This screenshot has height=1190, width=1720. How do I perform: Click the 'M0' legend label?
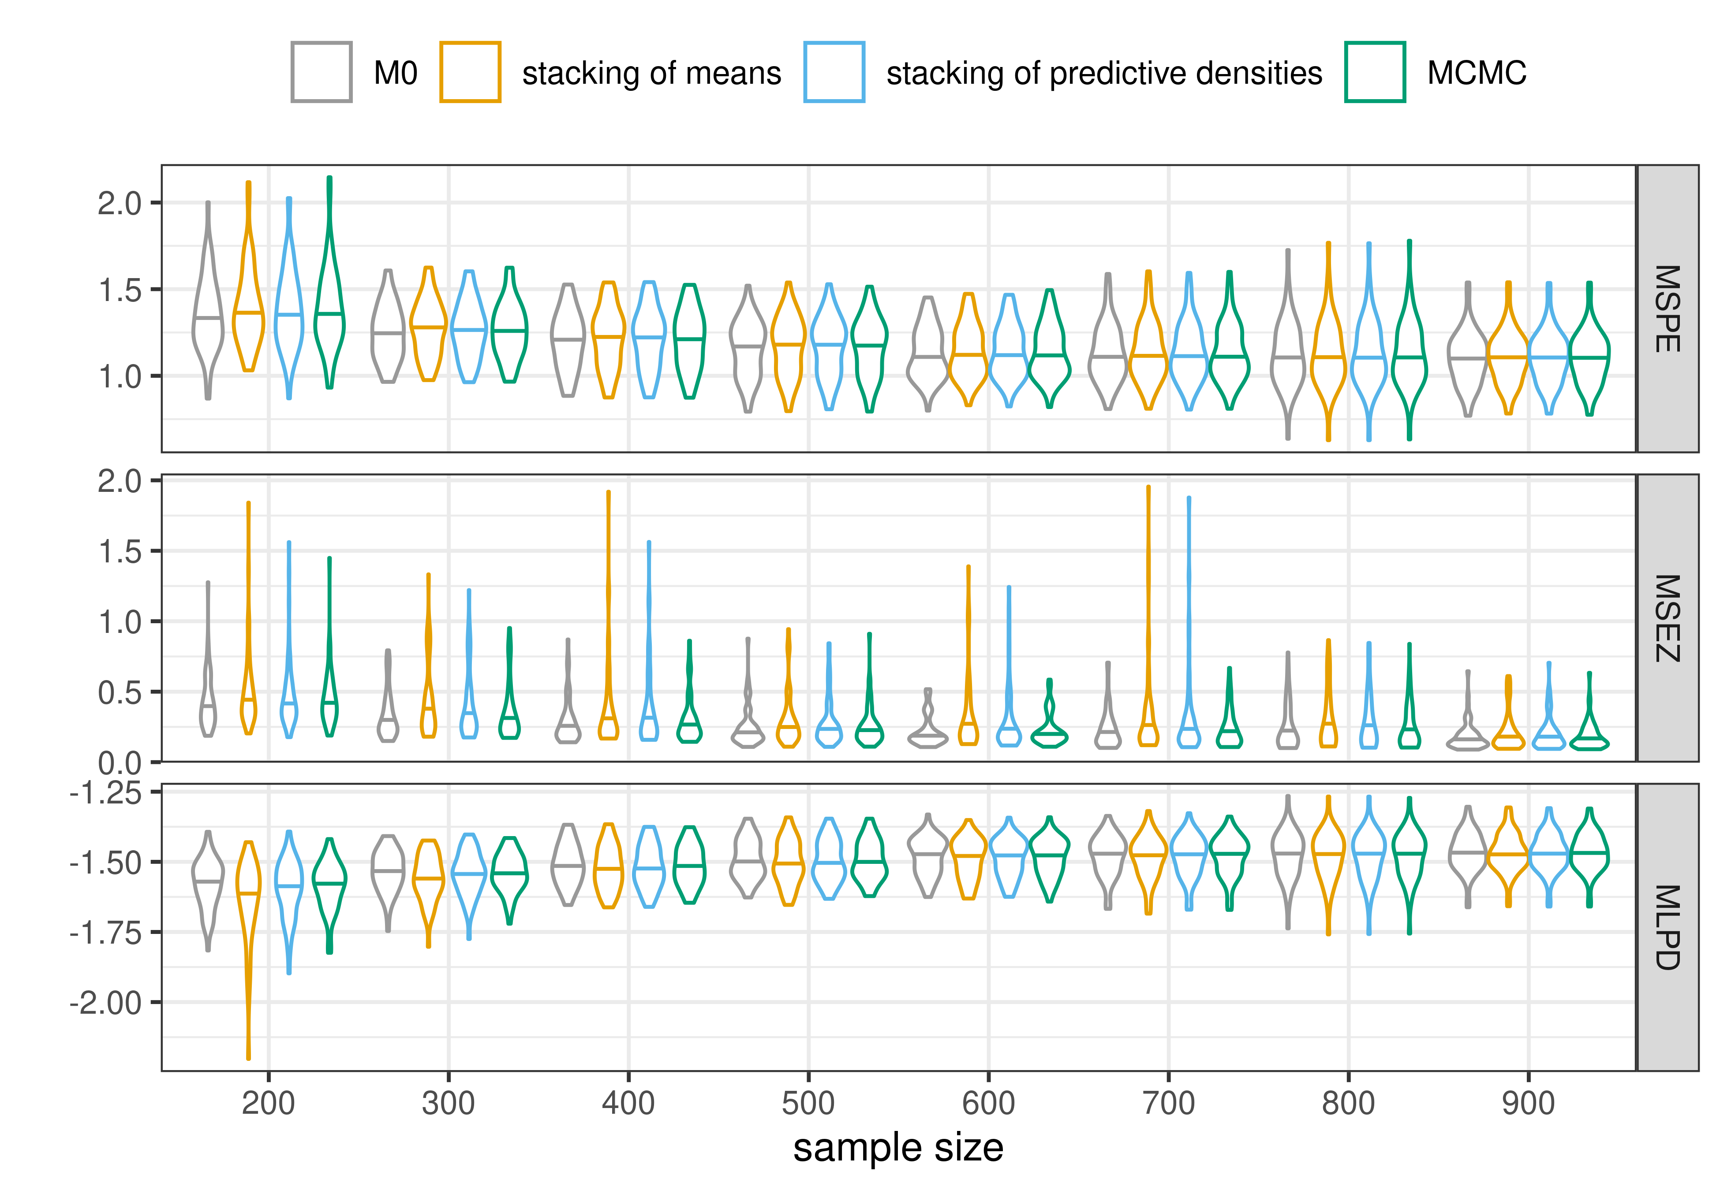tap(395, 74)
